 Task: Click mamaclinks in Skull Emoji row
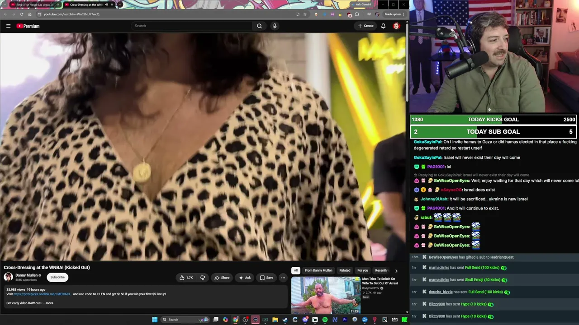(439, 280)
